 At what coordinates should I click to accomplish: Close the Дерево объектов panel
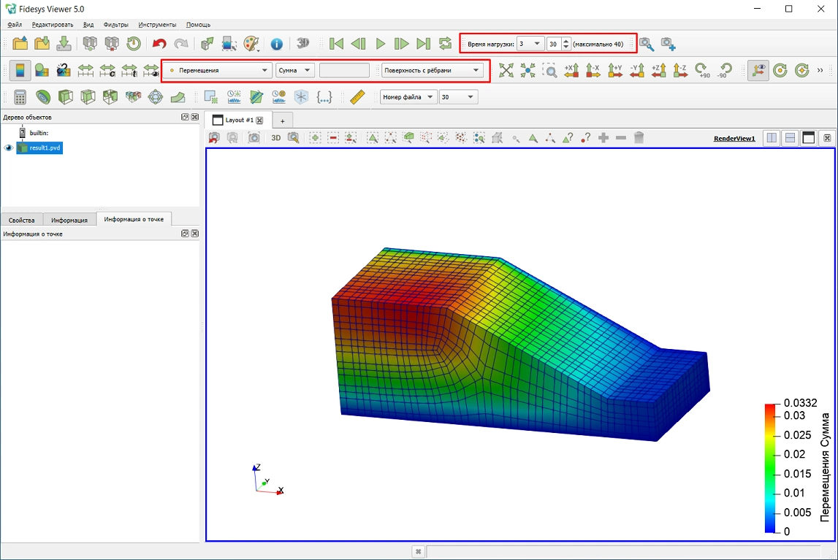point(194,117)
